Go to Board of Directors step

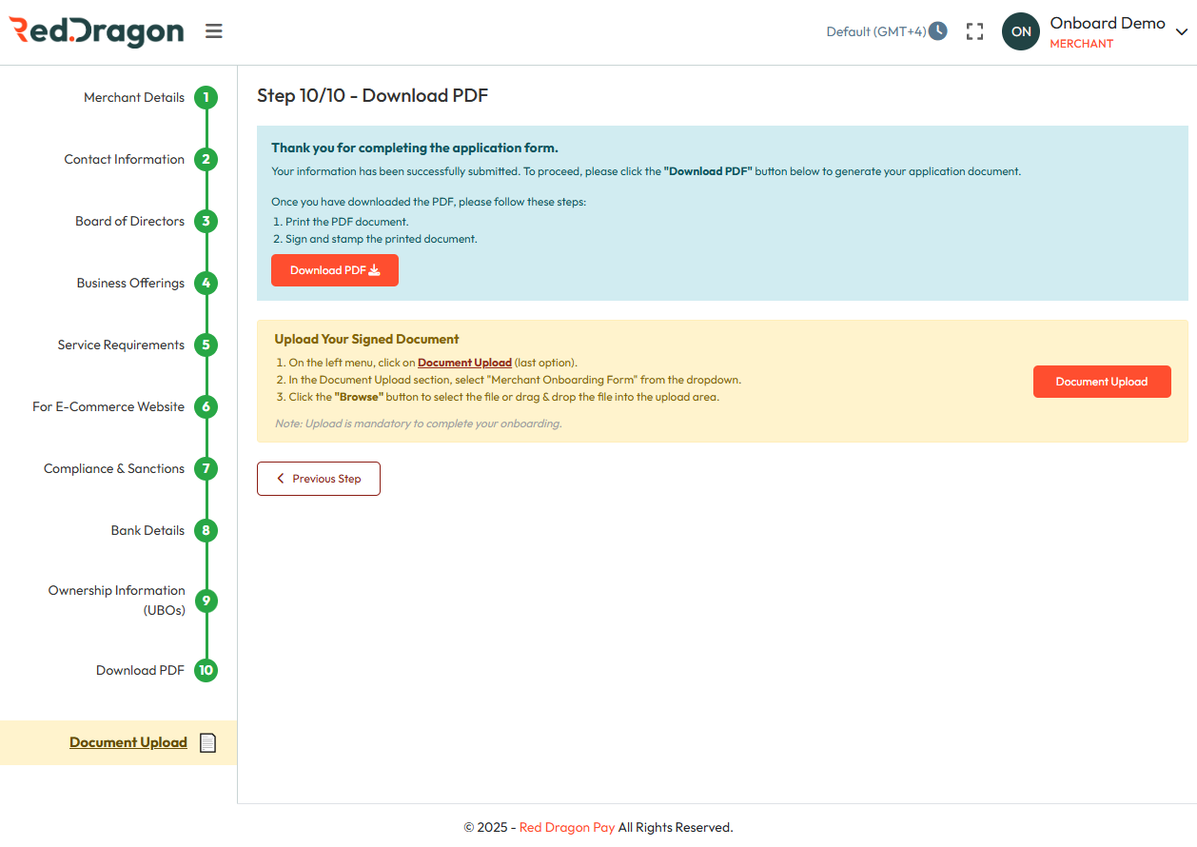point(130,222)
